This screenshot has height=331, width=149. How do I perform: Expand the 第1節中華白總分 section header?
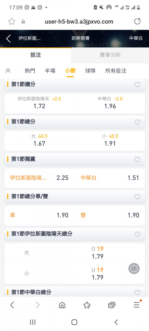74,292
